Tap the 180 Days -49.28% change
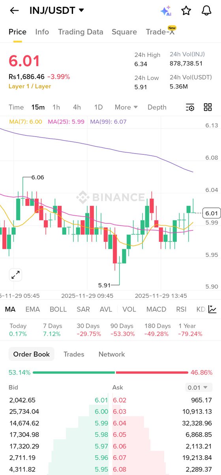This screenshot has height=475, width=221. point(157,330)
